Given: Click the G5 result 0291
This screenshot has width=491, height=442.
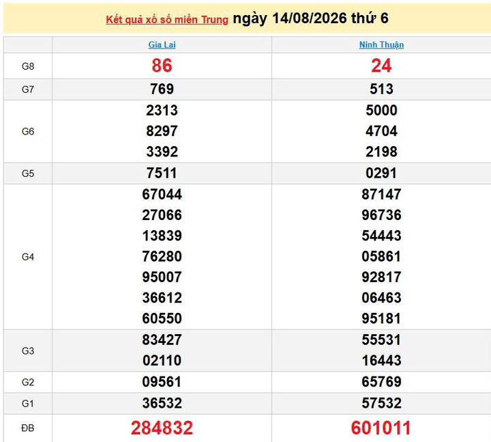Looking at the screenshot, I should tap(381, 173).
